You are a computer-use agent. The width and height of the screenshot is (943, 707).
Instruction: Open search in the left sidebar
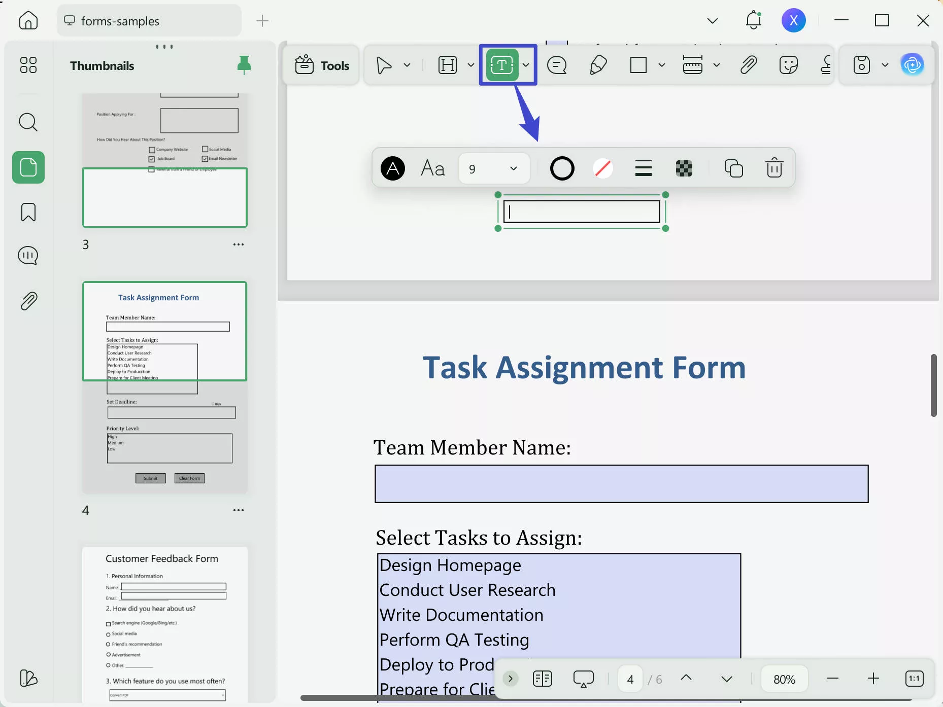pyautogui.click(x=28, y=122)
